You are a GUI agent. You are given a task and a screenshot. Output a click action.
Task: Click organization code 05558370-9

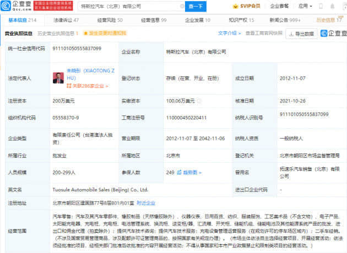pyautogui.click(x=66, y=118)
